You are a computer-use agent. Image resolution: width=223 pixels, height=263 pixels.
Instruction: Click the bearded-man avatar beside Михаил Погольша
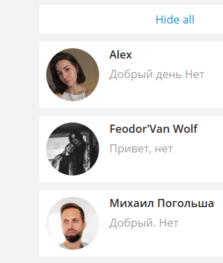coord(72,223)
